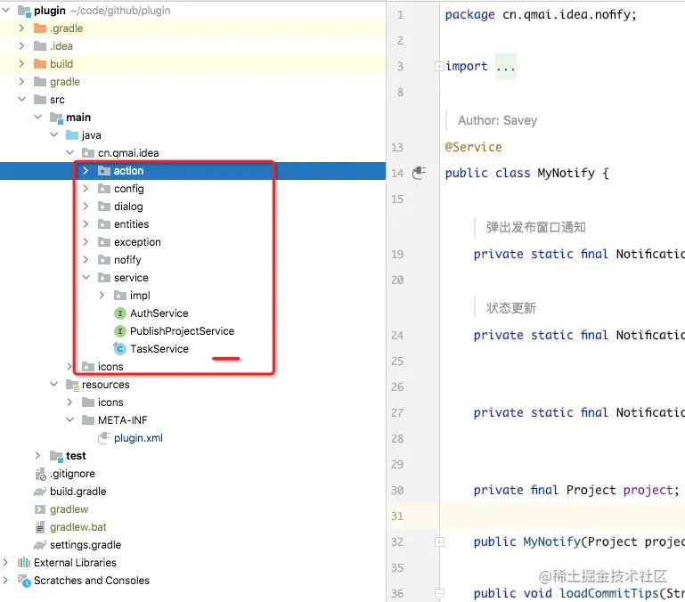The height and width of the screenshot is (602, 685).
Task: Click the action package folder icon
Action: pos(104,170)
